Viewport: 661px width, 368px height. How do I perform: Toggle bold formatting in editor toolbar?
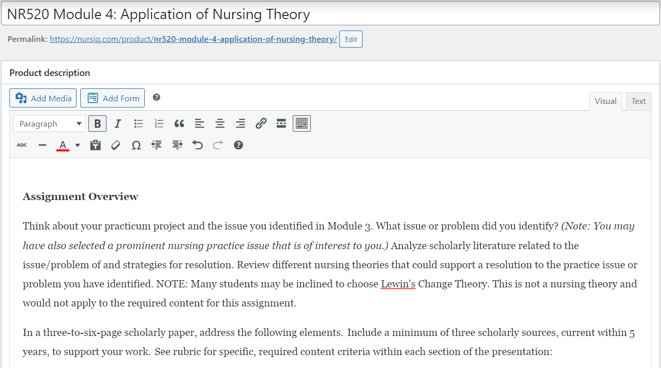pyautogui.click(x=97, y=124)
